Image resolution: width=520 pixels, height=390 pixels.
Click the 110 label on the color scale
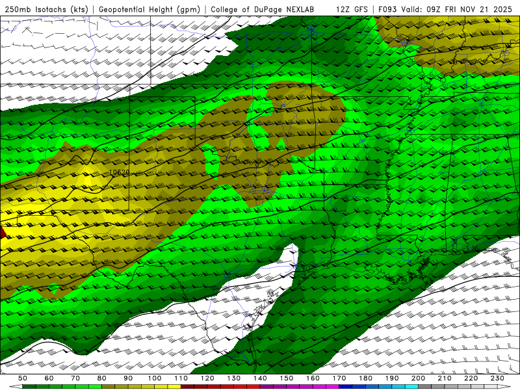click(x=181, y=378)
